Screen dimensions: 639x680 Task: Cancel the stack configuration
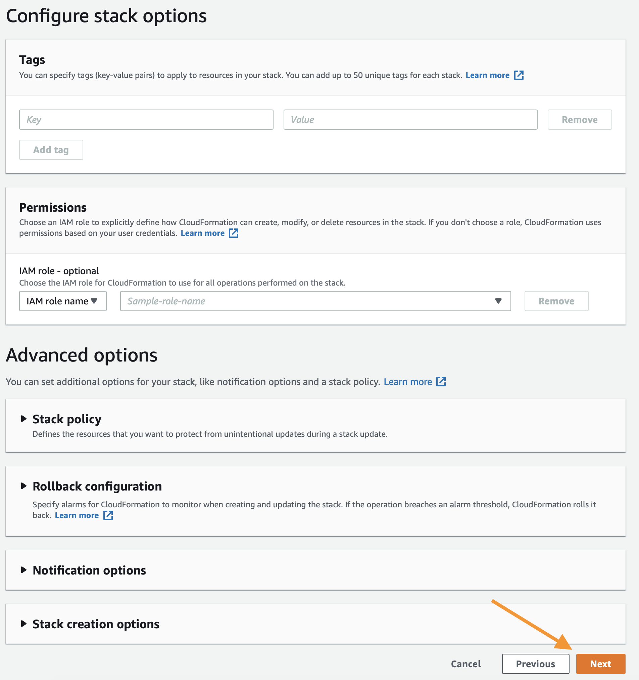[x=466, y=664]
